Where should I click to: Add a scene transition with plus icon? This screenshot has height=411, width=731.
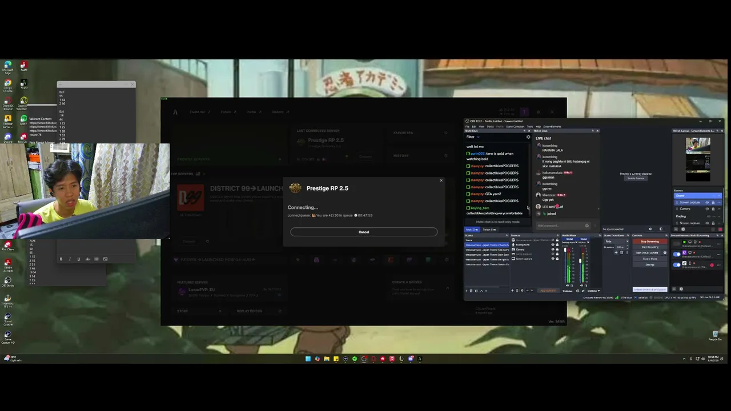tap(616, 252)
